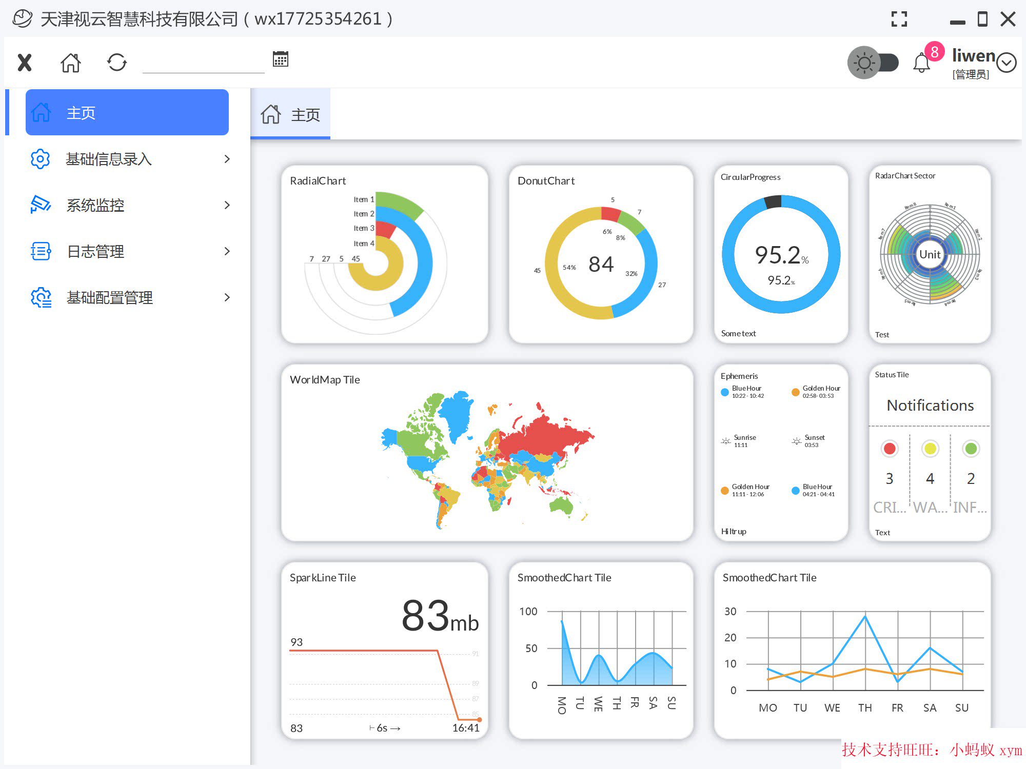Click the Unit button in RadarChart Sector
This screenshot has width=1026, height=769.
coord(929,254)
